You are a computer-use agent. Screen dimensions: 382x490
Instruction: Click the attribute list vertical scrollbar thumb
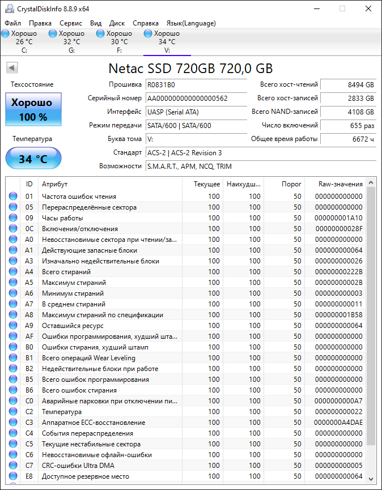(371, 316)
